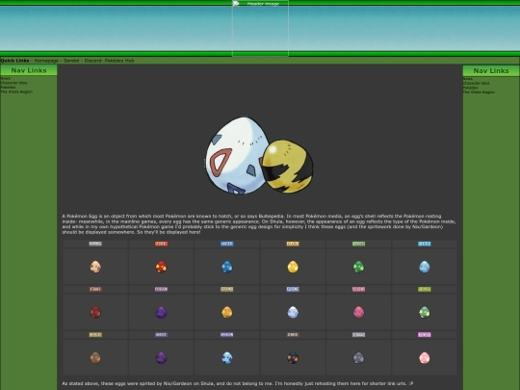Click the Fighting type dark-red egg sprite
Image resolution: width=520 pixels, height=390 pixels.
point(95,312)
